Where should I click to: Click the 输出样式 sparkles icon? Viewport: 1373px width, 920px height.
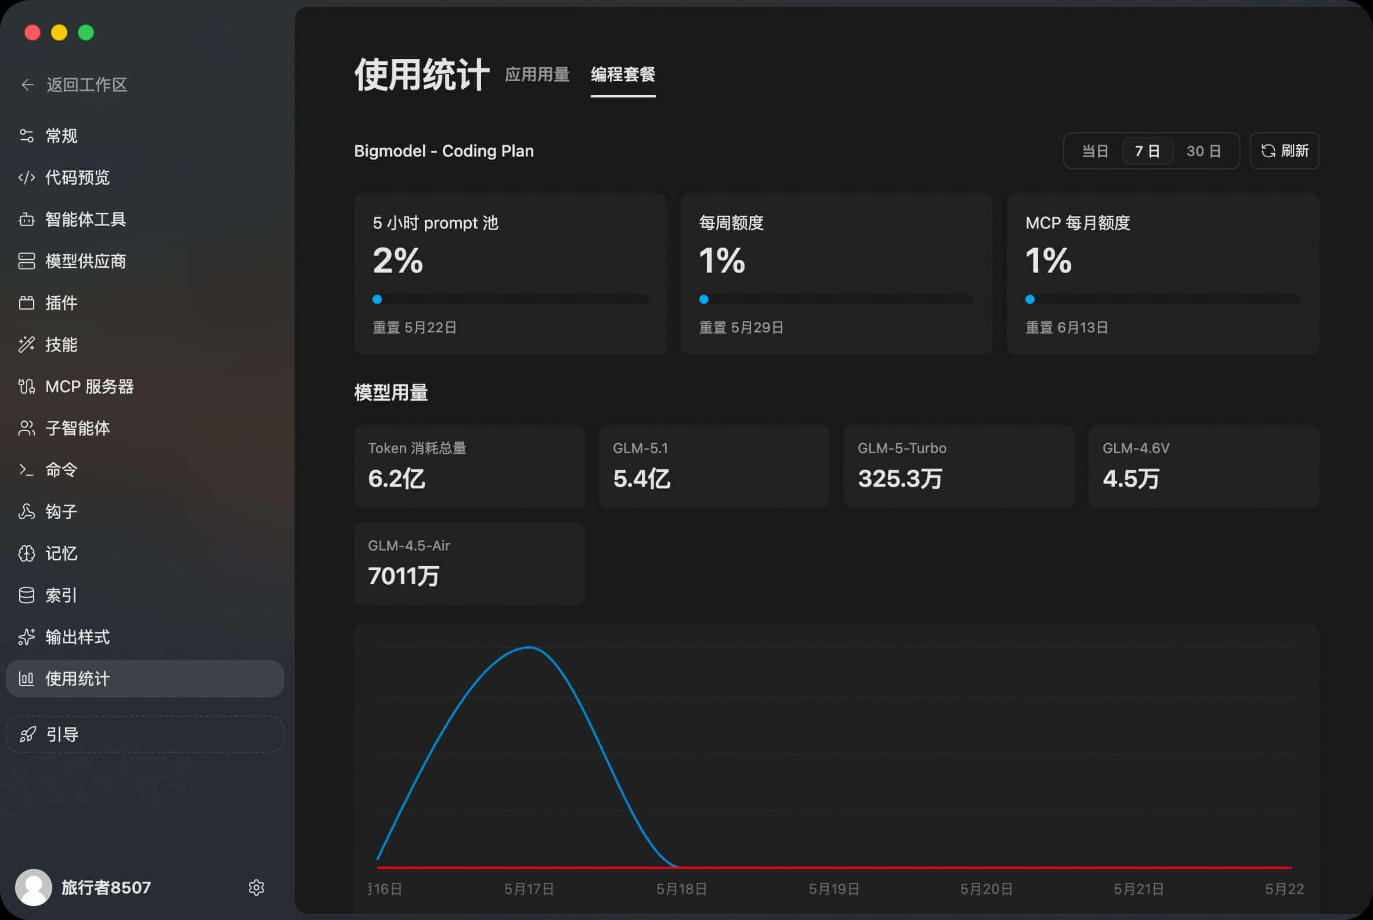coord(27,637)
